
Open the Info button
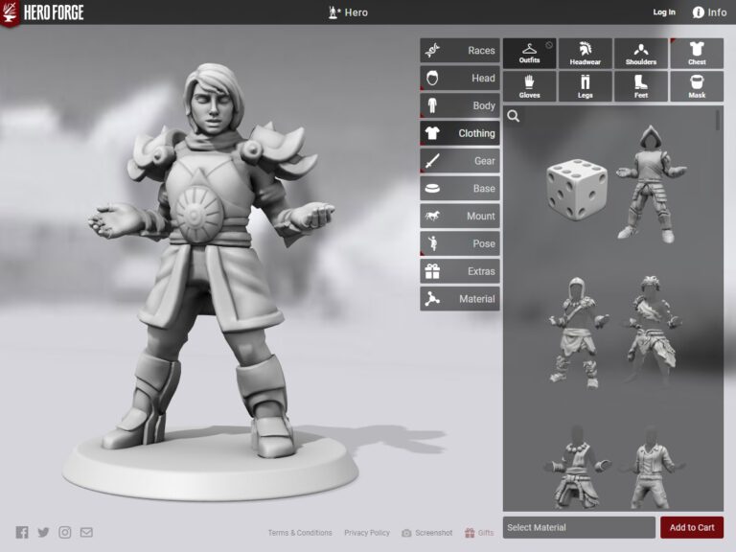pyautogui.click(x=710, y=12)
